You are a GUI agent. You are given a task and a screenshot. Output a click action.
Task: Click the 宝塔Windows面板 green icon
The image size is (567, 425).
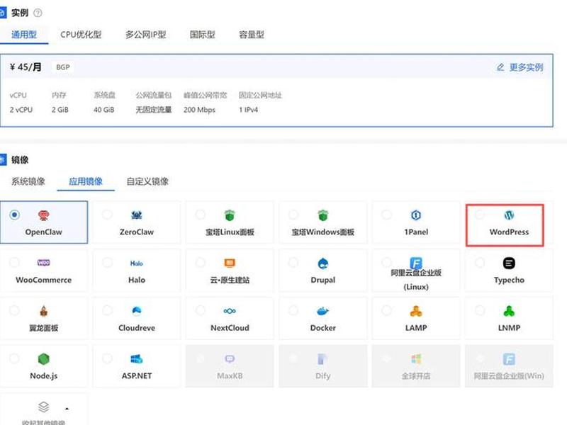point(322,215)
